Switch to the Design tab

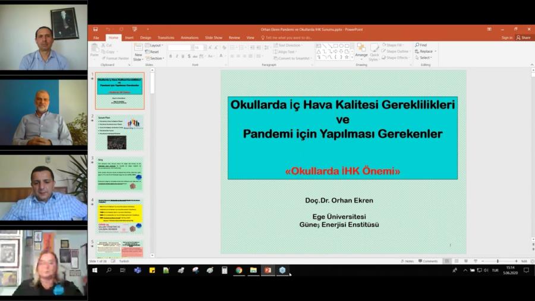(146, 38)
